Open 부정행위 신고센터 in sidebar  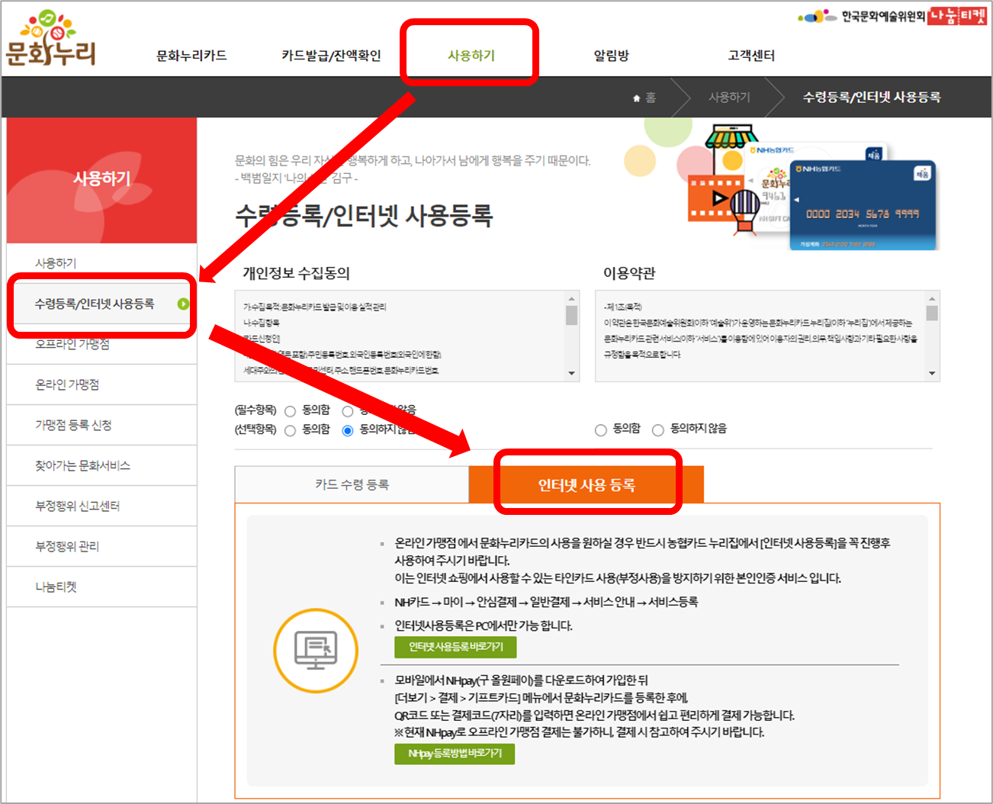101,506
